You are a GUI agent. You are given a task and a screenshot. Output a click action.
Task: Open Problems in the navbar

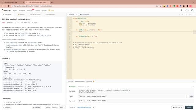(22, 10)
